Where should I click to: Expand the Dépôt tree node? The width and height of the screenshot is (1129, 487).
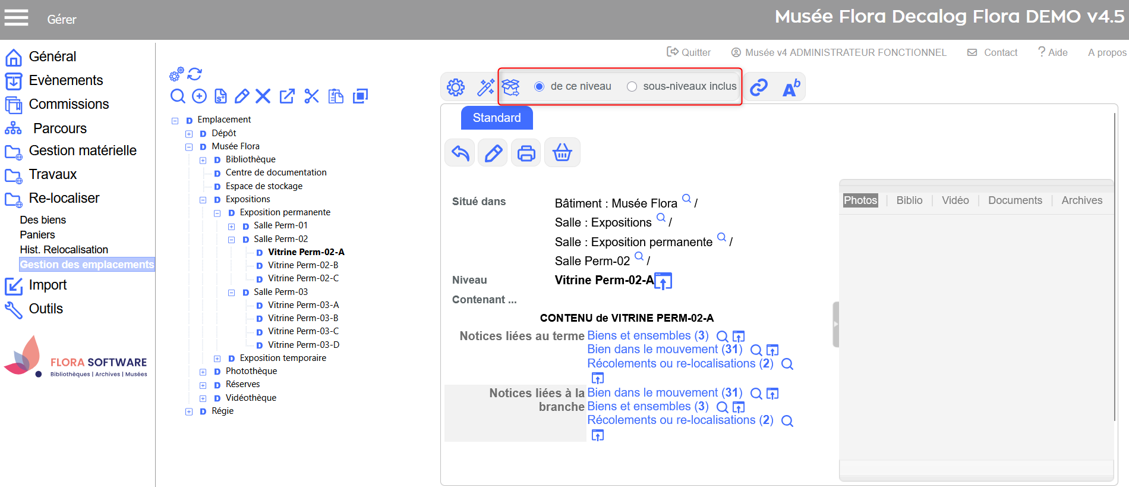click(x=189, y=134)
